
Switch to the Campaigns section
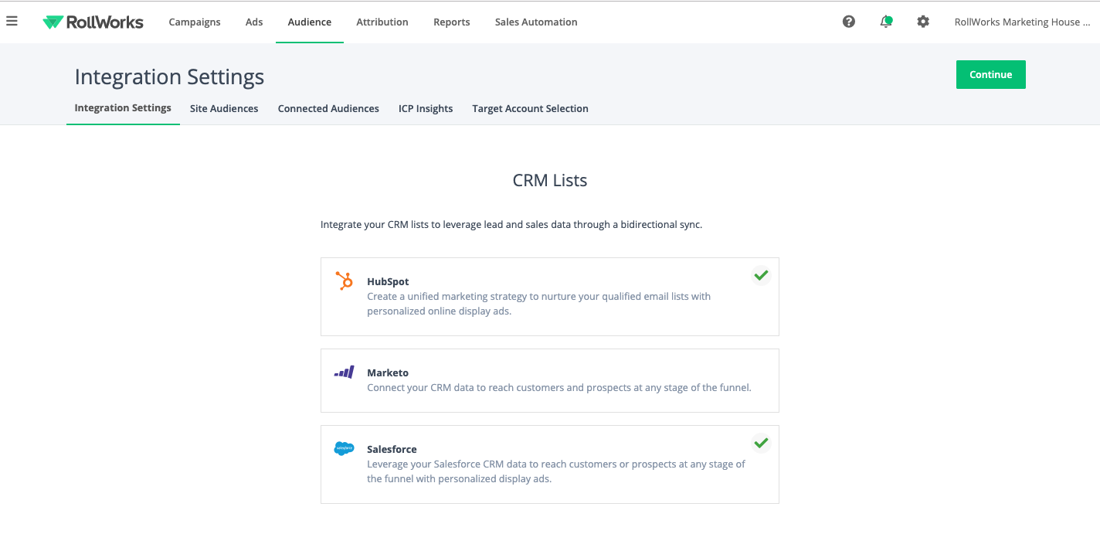(195, 22)
